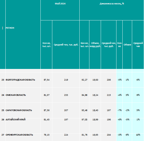Select row number 23

(x=3, y=80)
